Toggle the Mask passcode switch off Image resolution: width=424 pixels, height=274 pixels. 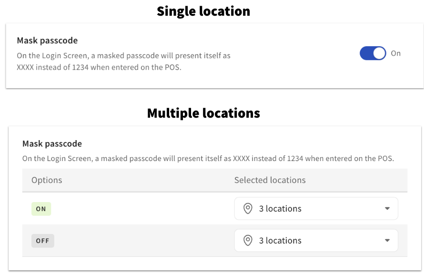373,53
